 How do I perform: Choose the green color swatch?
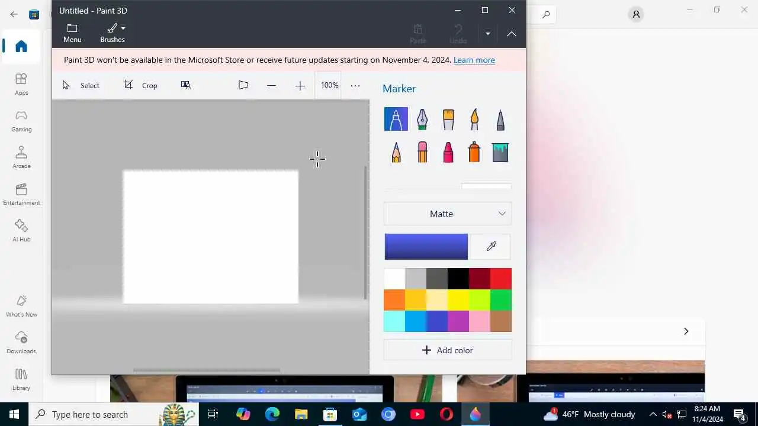tap(501, 300)
